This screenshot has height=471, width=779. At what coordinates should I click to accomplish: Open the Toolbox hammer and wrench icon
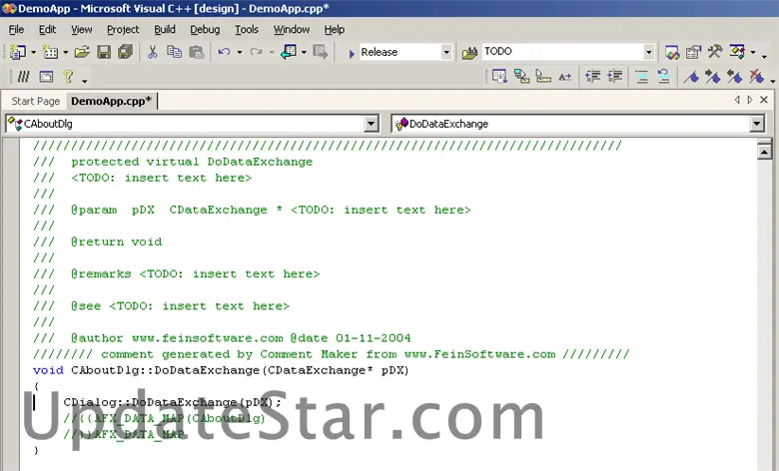pyautogui.click(x=715, y=51)
